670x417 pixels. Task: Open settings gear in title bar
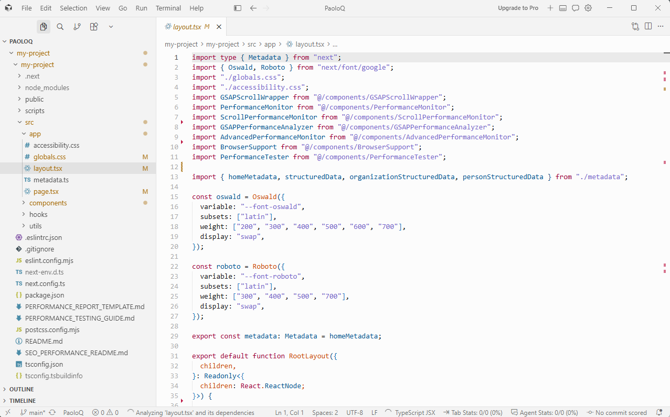[x=588, y=8]
